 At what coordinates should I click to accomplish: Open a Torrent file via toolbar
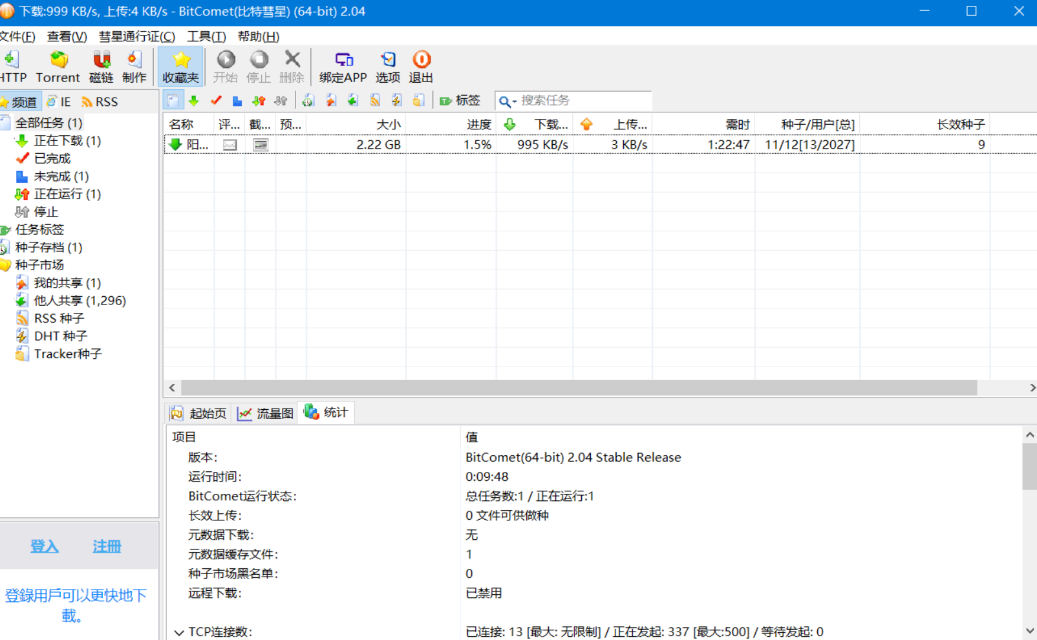pos(58,67)
